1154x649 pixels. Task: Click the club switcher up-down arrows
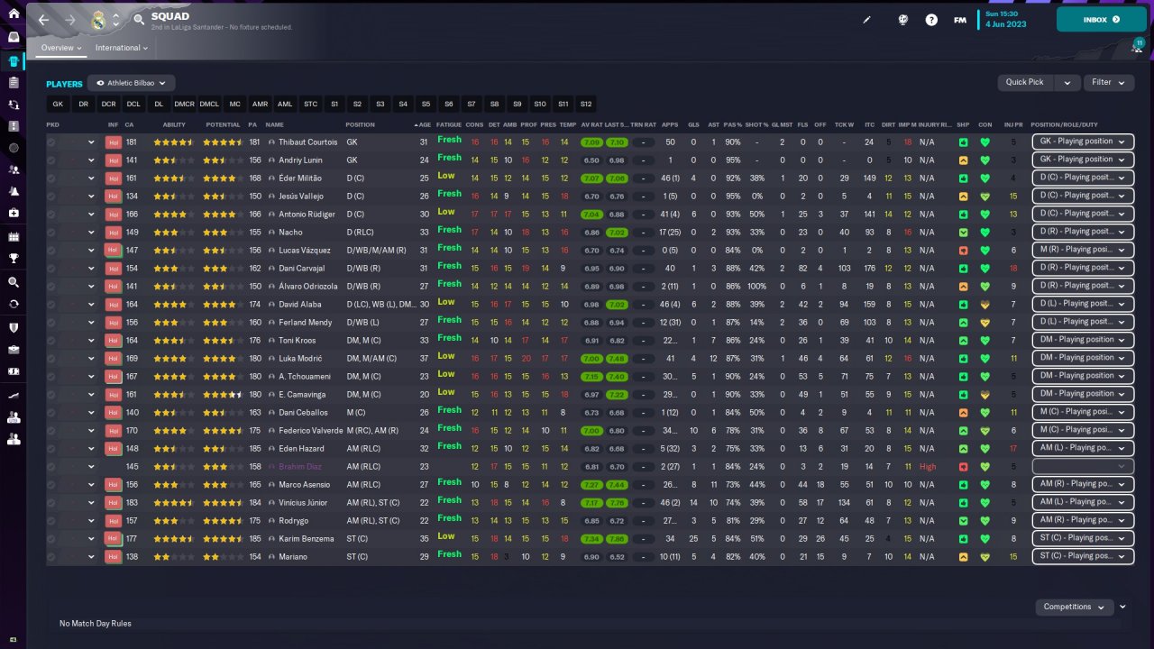[115, 19]
